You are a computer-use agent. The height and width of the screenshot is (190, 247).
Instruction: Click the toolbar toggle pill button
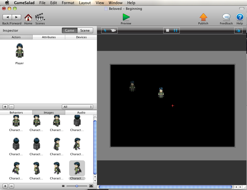coord(242,9)
